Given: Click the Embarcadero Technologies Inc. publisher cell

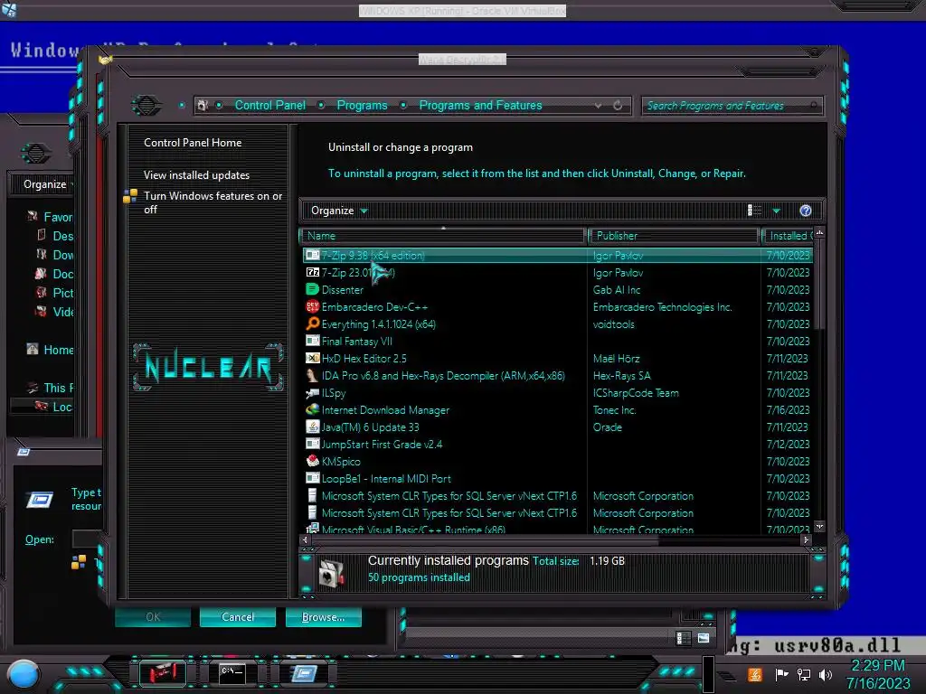Looking at the screenshot, I should (x=662, y=307).
